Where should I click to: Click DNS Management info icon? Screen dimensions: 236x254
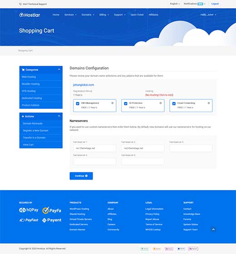point(113,103)
